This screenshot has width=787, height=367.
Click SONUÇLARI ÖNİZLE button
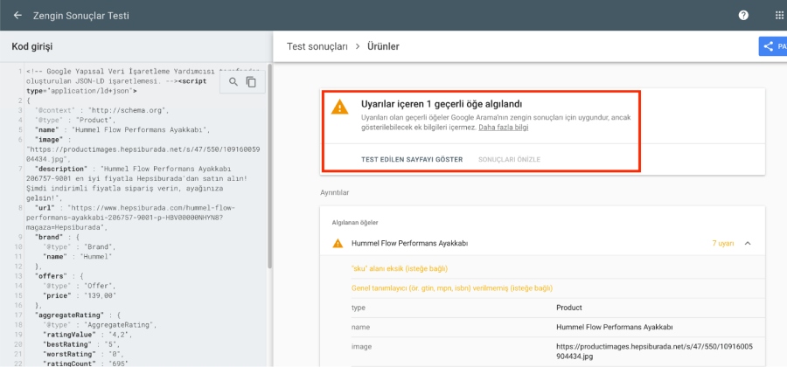[x=509, y=159]
